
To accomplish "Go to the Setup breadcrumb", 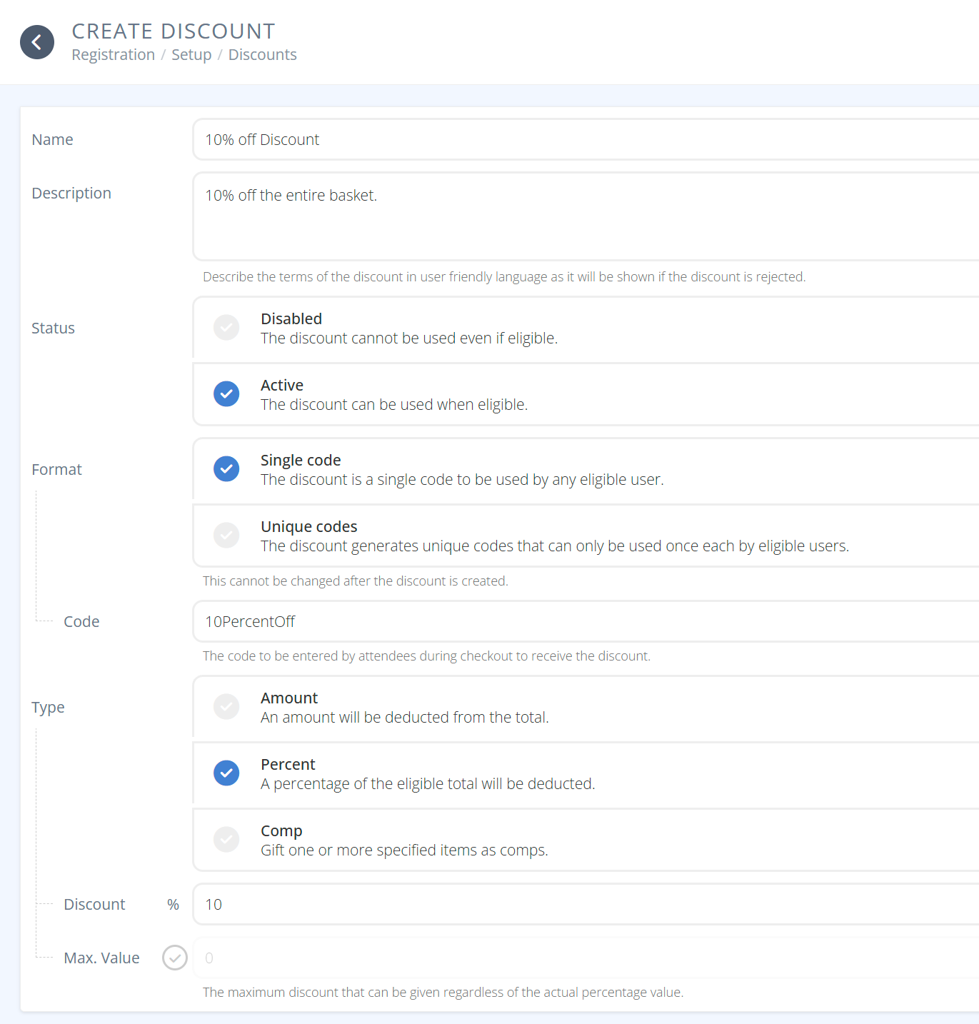I will 191,55.
